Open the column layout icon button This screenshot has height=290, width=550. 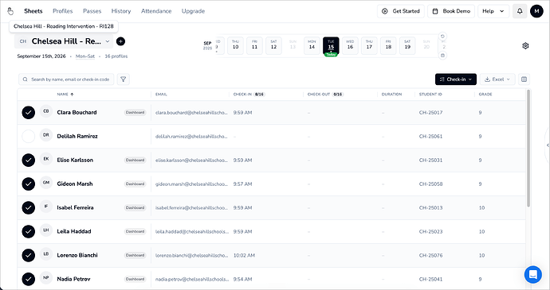524,79
